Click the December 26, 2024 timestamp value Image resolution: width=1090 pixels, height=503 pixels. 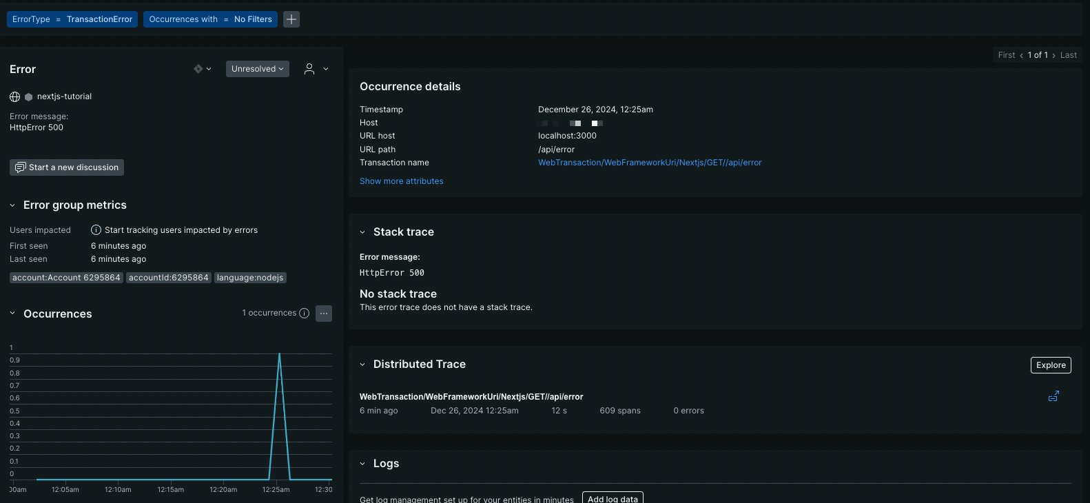click(595, 110)
